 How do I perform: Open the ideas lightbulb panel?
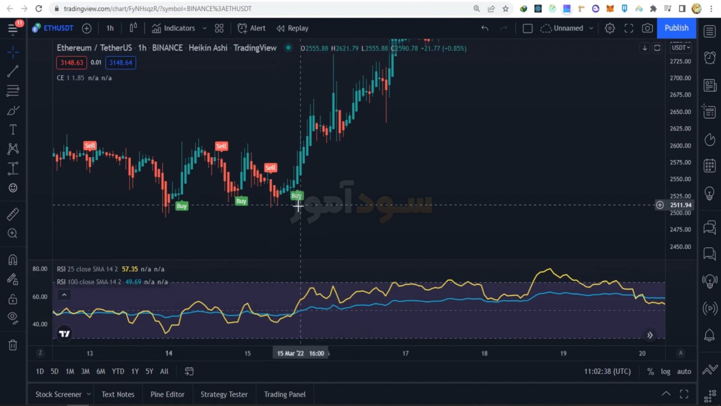point(710,193)
